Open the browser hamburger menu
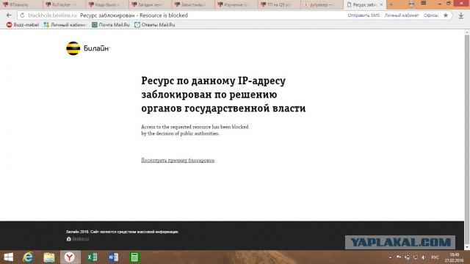The height and width of the screenshot is (264, 470). 424,3
